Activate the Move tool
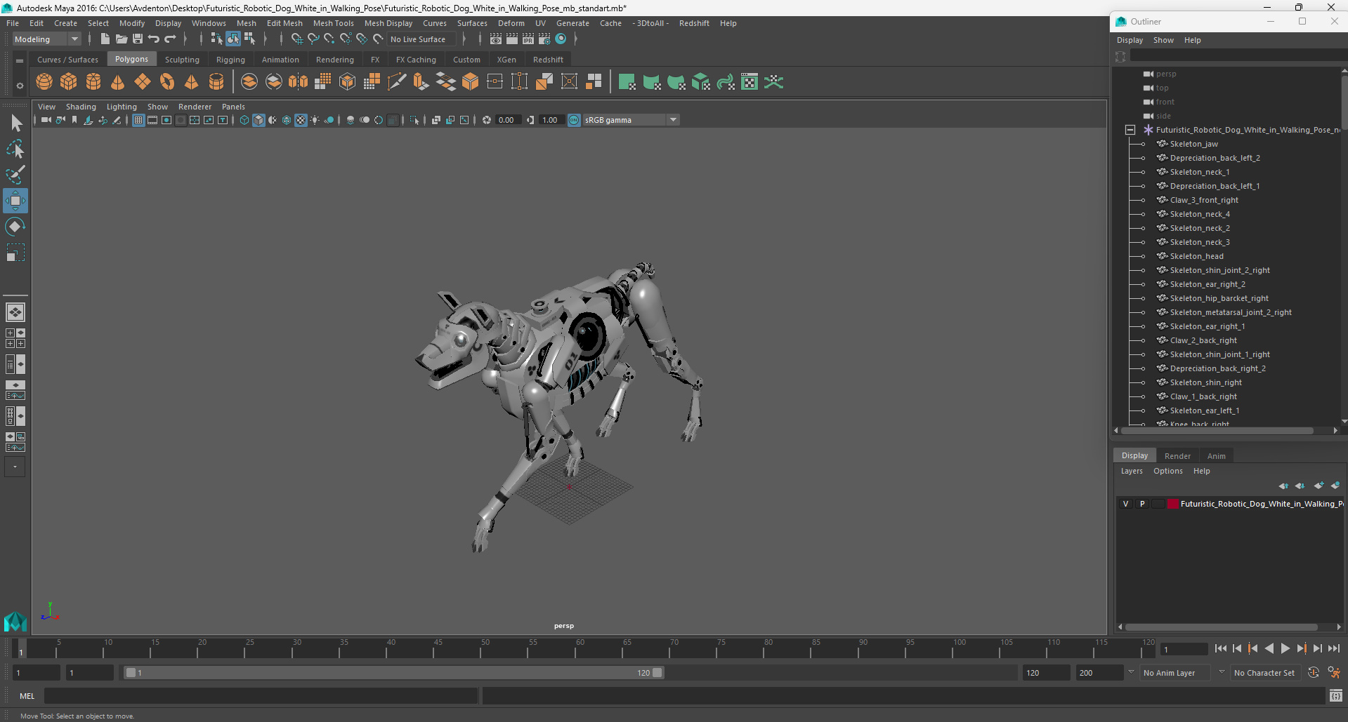The width and height of the screenshot is (1348, 722). coord(15,201)
